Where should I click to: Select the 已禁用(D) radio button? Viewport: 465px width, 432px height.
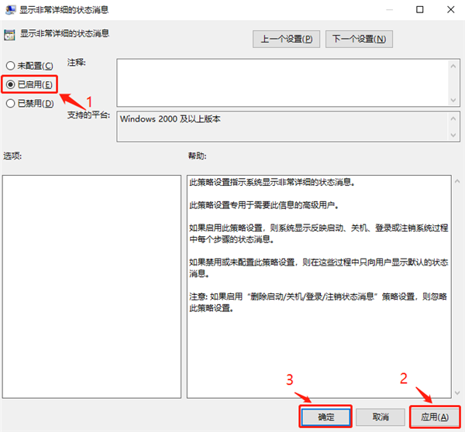29,104
